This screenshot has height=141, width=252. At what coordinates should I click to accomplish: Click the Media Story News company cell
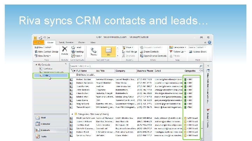tap(125, 97)
